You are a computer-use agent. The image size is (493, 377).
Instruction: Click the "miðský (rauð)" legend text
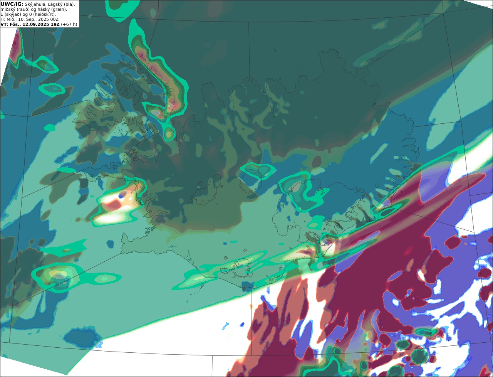[14, 9]
